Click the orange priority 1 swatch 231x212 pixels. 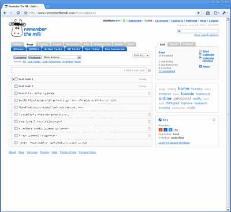tap(161, 130)
